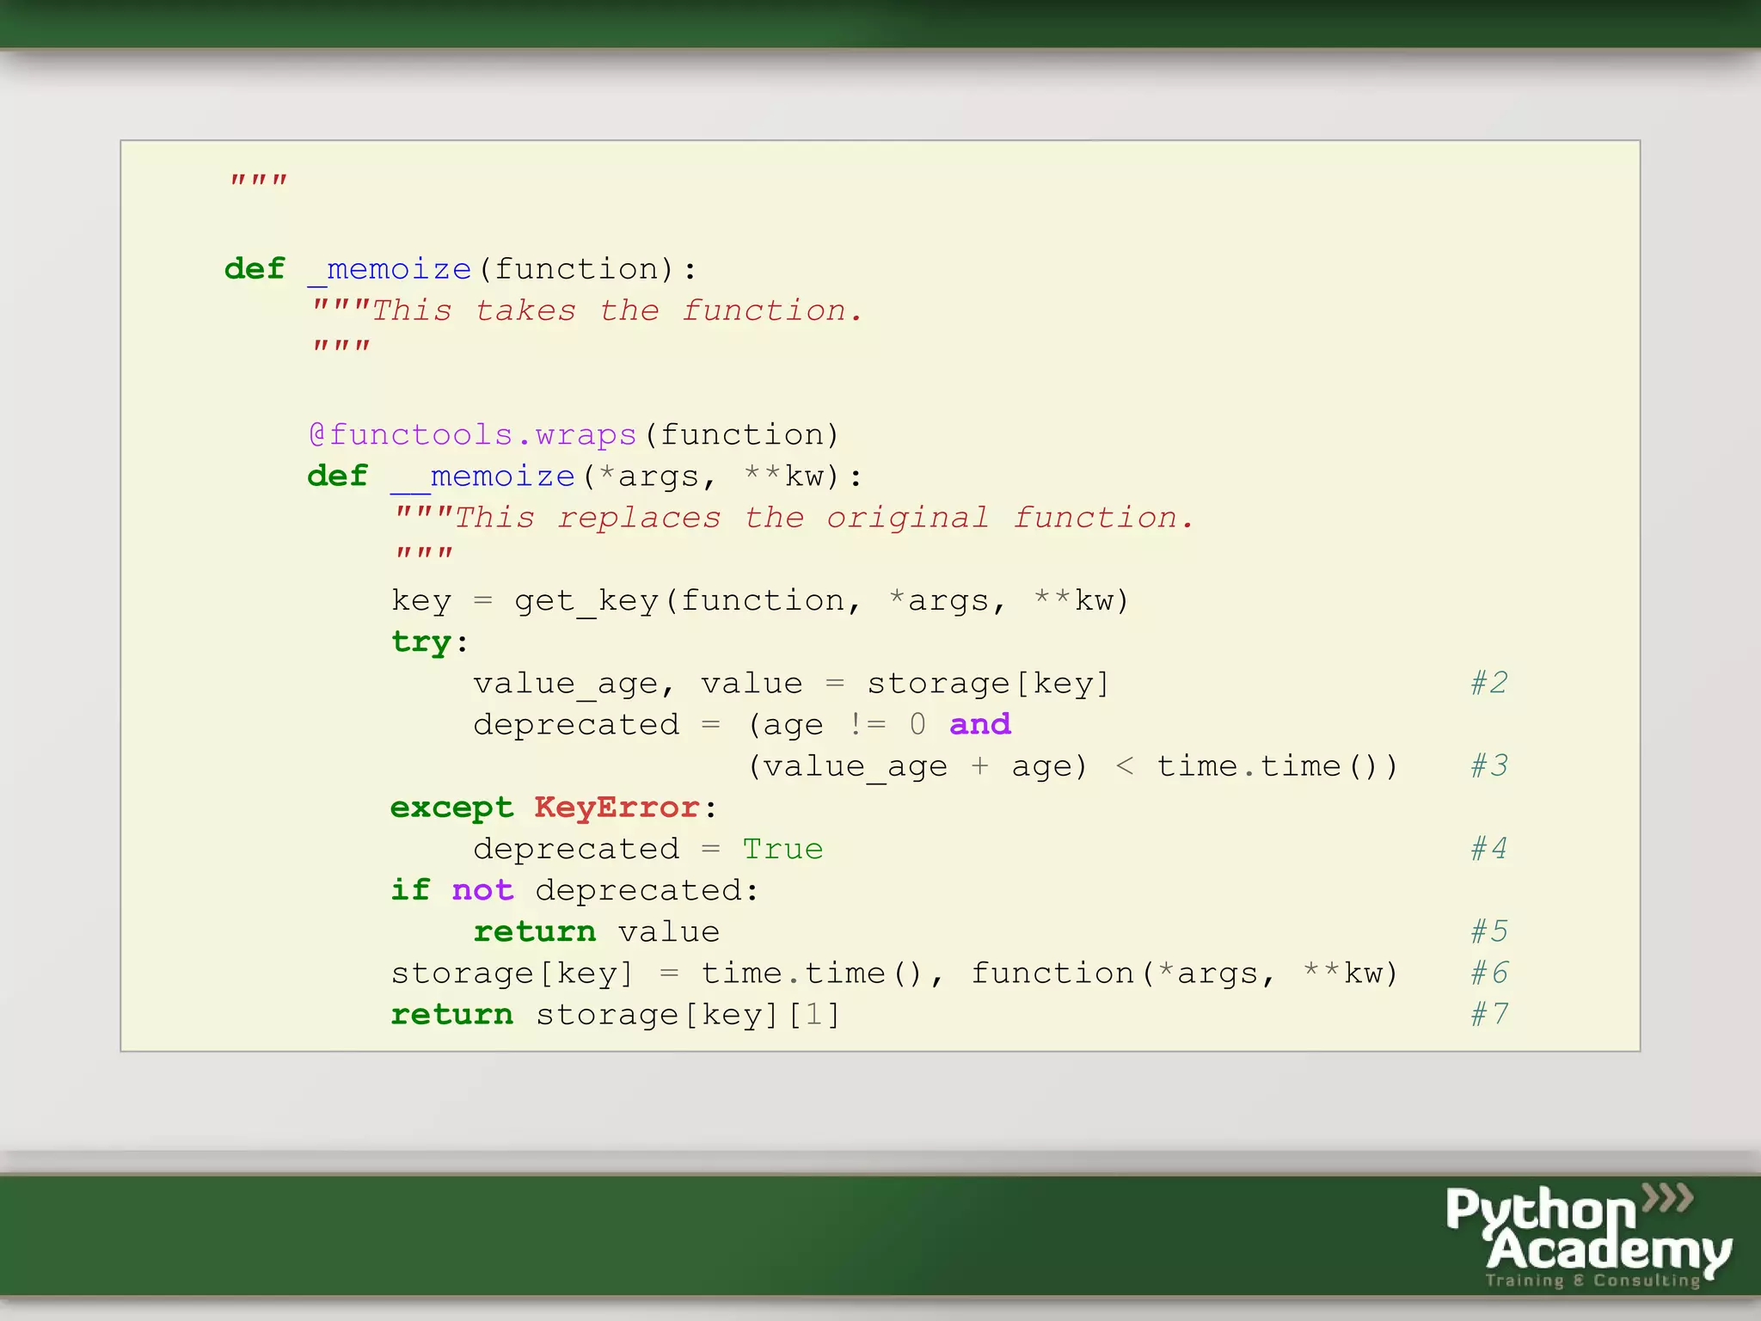The width and height of the screenshot is (1761, 1321).
Task: Click the 'except KeyError:' line
Action: [x=554, y=808]
